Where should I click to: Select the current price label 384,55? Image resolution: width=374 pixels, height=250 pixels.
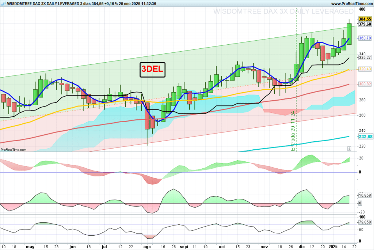pyautogui.click(x=365, y=19)
